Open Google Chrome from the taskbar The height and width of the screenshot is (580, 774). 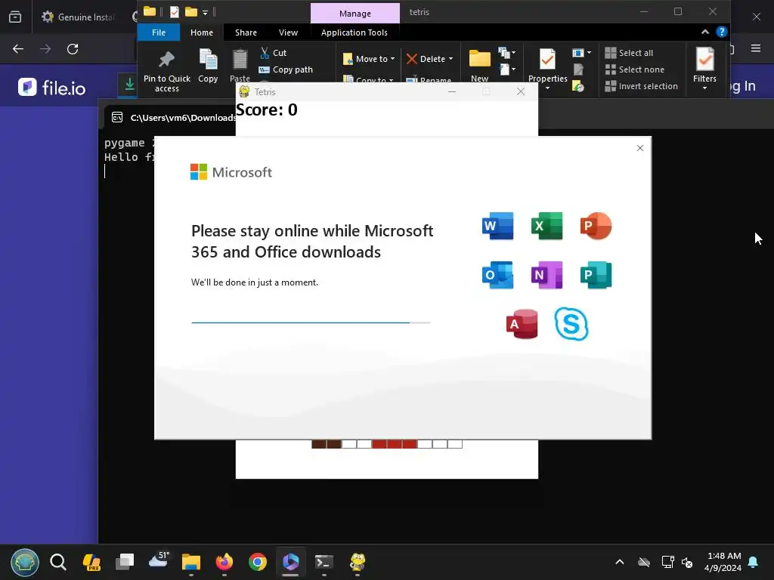click(x=258, y=562)
